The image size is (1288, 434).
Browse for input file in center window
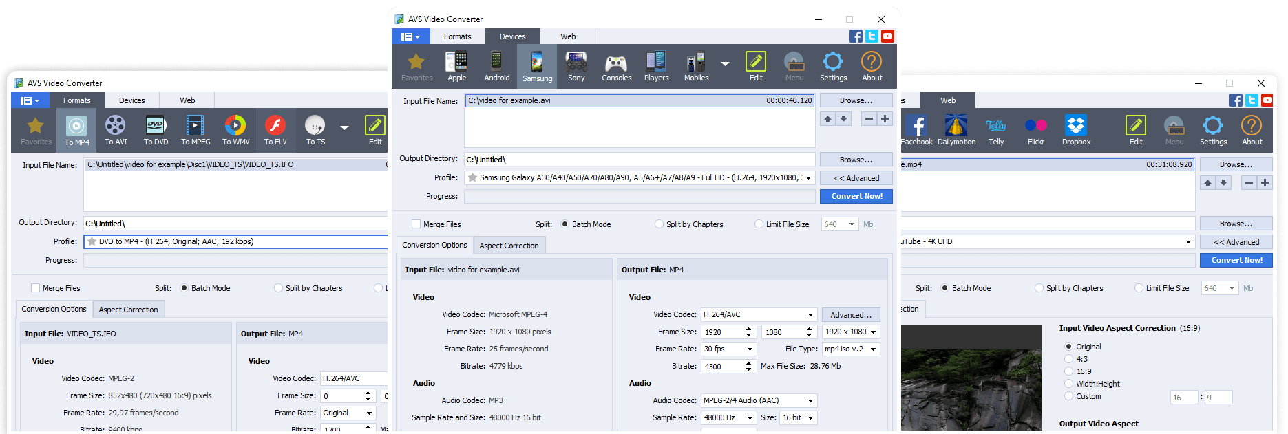856,100
